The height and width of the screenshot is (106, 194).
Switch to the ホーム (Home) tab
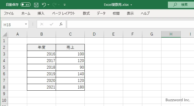pyautogui.click(x=26, y=13)
